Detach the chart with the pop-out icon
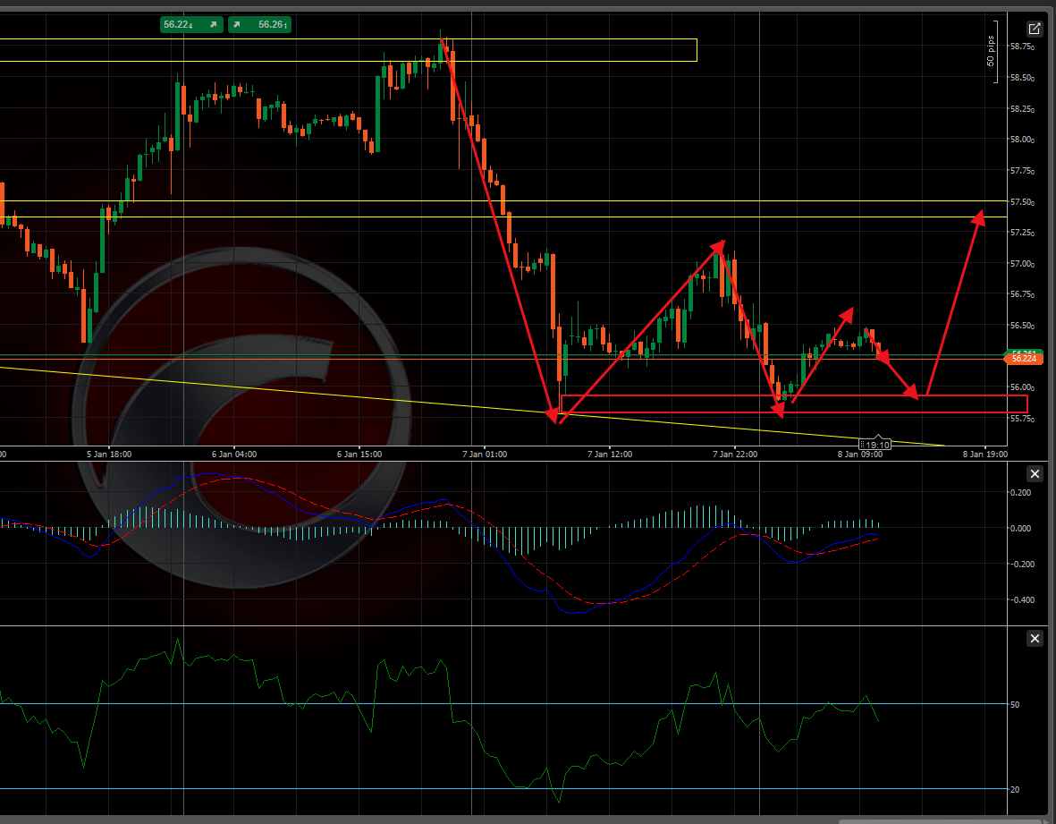The image size is (1056, 824). click(x=1034, y=29)
